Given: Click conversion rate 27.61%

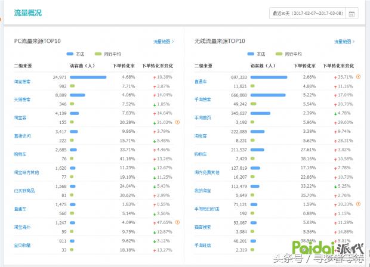Looking at the screenshot, I should coord(308,150).
